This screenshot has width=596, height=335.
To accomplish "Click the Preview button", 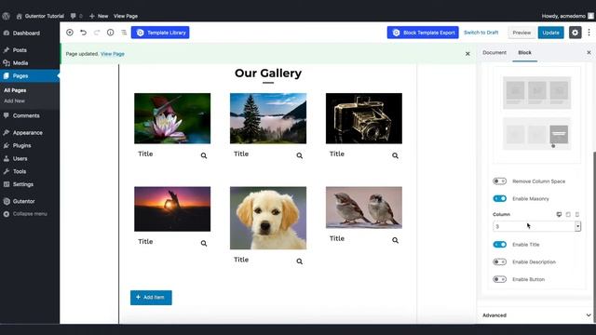I will point(521,33).
